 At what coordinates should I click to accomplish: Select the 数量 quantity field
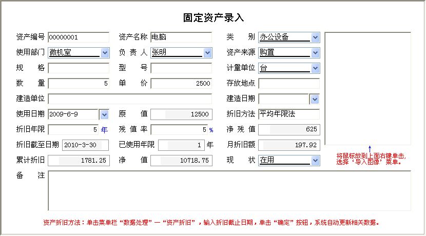tap(78, 84)
